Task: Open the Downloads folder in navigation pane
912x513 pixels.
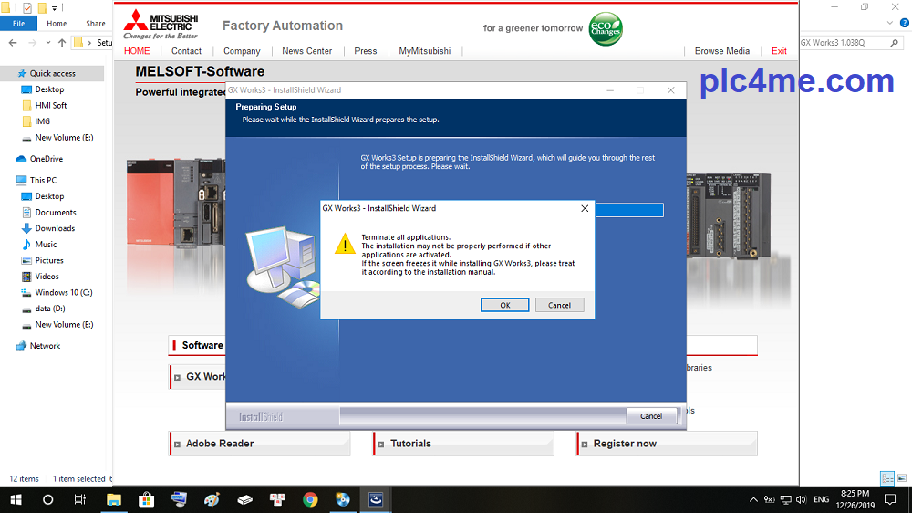Action: (x=55, y=228)
